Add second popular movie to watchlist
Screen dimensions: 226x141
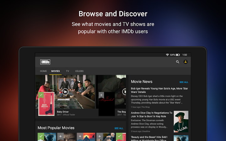tap(61, 136)
